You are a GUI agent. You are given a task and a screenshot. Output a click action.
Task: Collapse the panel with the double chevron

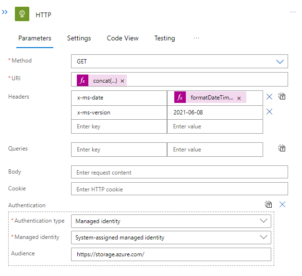[x=5, y=12]
